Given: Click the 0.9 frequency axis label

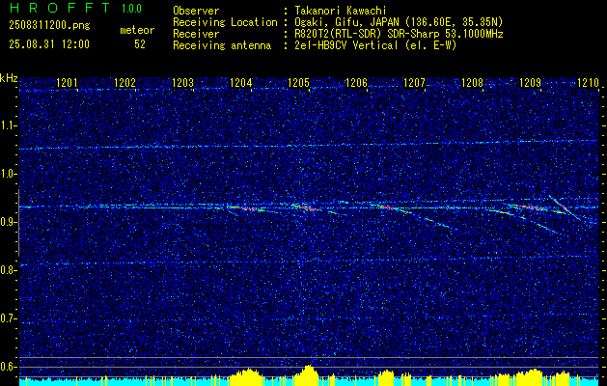Looking at the screenshot, I should (x=8, y=222).
